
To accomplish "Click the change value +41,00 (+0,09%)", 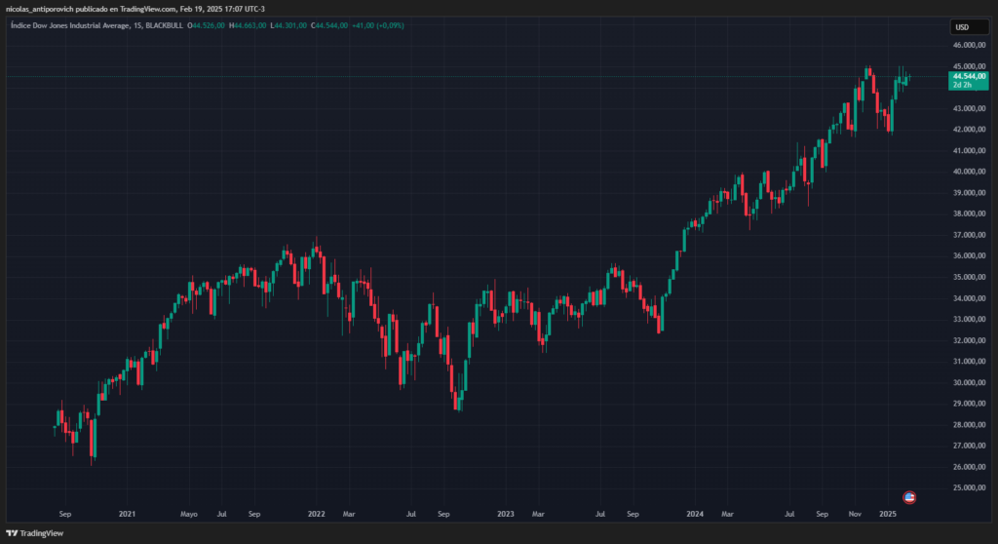I will pos(378,25).
